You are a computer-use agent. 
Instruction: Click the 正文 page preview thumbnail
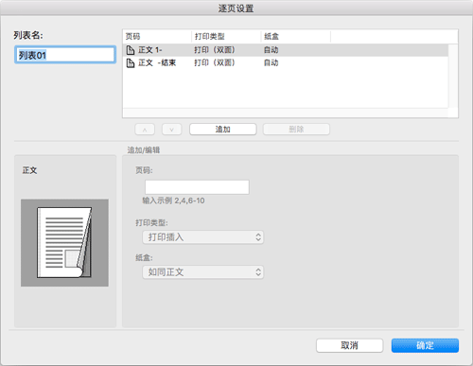(64, 243)
